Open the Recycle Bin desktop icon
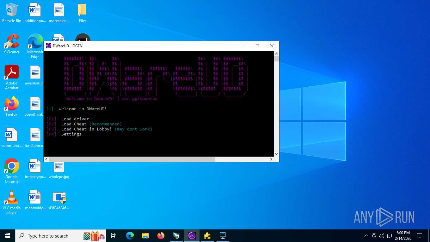 click(12, 13)
